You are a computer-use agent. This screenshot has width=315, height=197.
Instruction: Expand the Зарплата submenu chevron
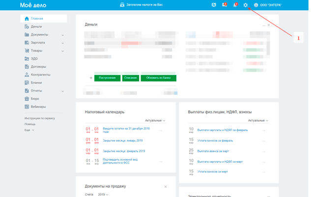(x=63, y=43)
